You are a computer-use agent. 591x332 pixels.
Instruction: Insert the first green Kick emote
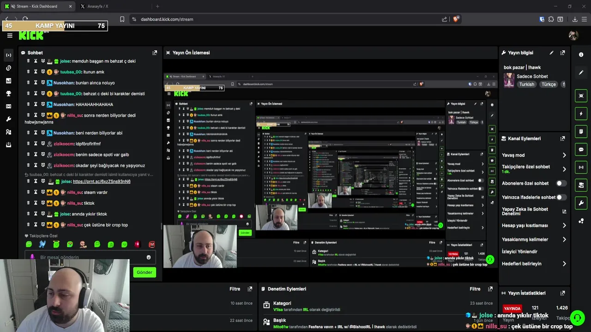29,244
